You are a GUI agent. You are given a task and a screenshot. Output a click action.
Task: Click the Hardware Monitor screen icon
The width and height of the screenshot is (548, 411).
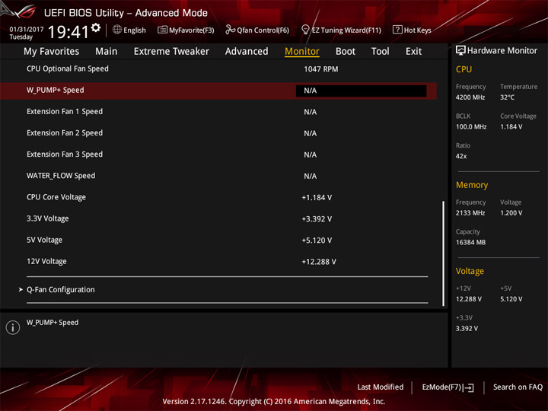click(x=460, y=51)
